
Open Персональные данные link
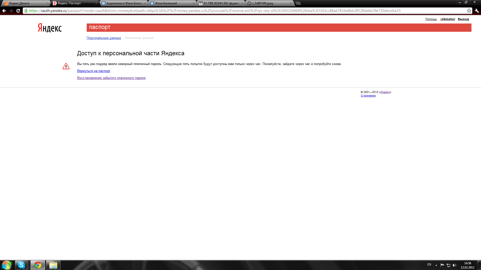(104, 38)
